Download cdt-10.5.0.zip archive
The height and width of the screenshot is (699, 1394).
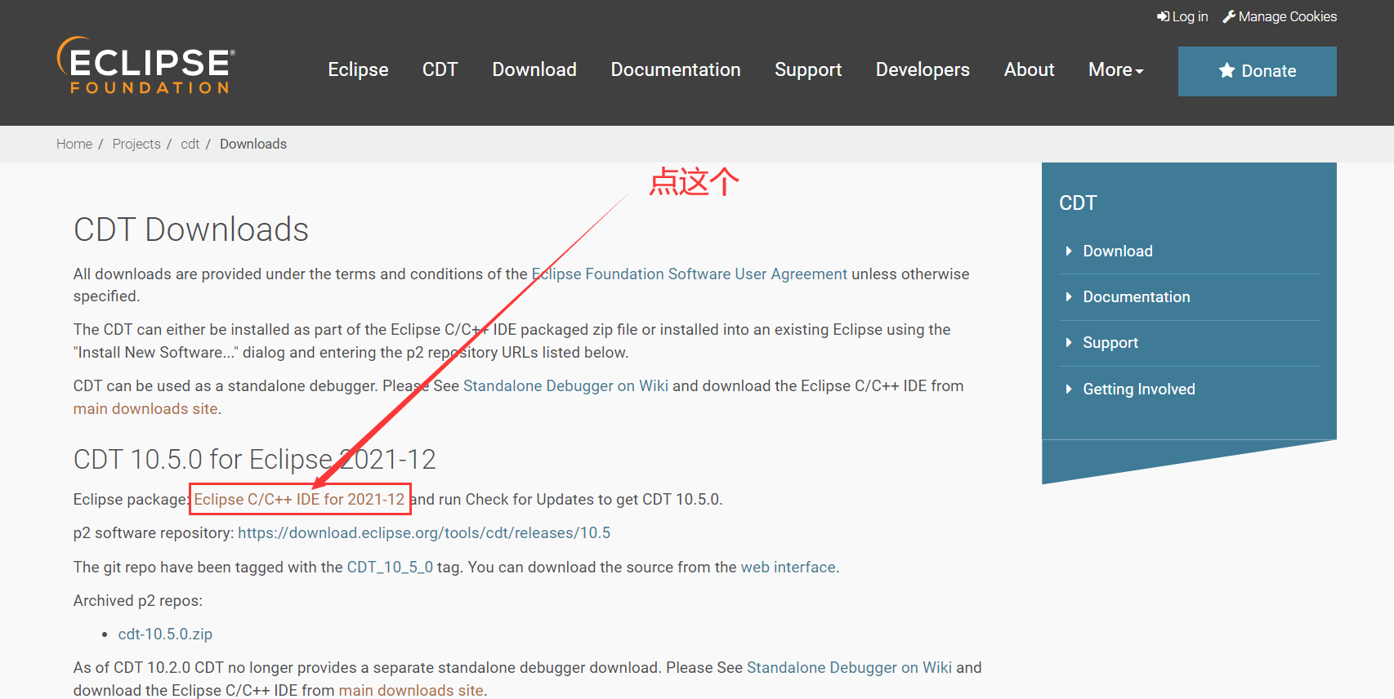[x=165, y=634]
